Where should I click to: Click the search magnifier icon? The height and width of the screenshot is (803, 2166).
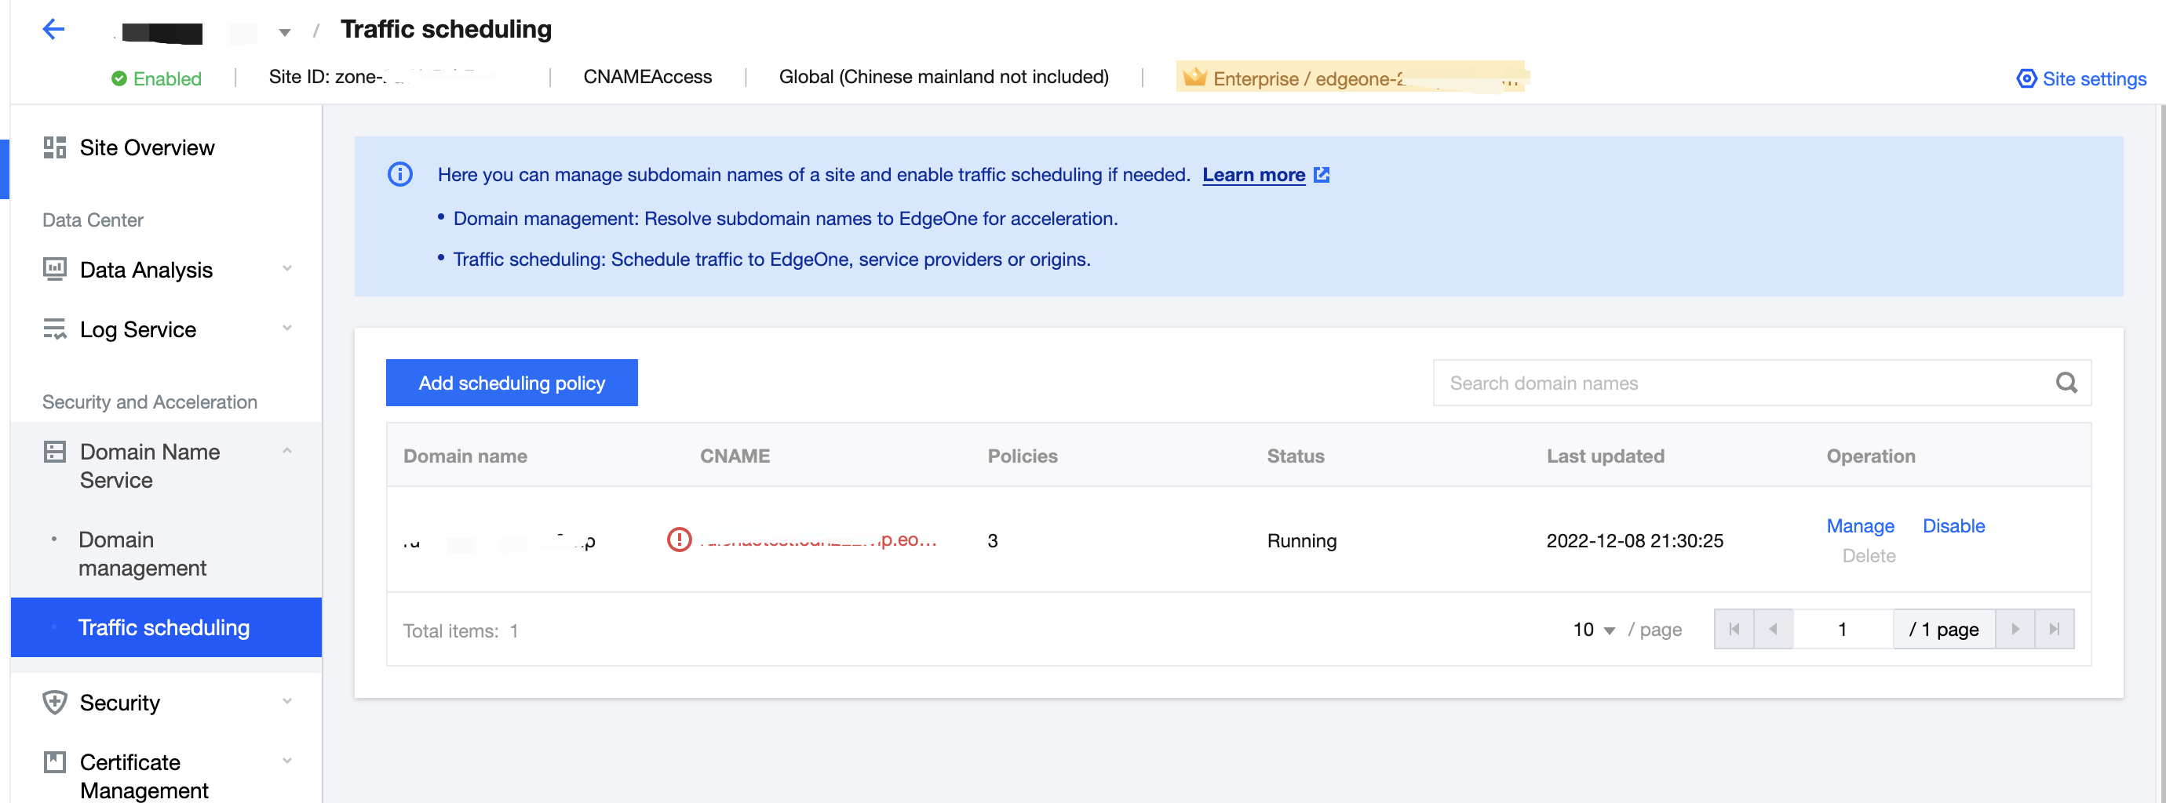pyautogui.click(x=2067, y=382)
